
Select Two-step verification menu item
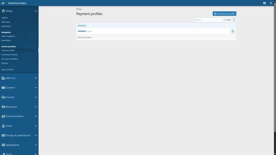point(9,59)
